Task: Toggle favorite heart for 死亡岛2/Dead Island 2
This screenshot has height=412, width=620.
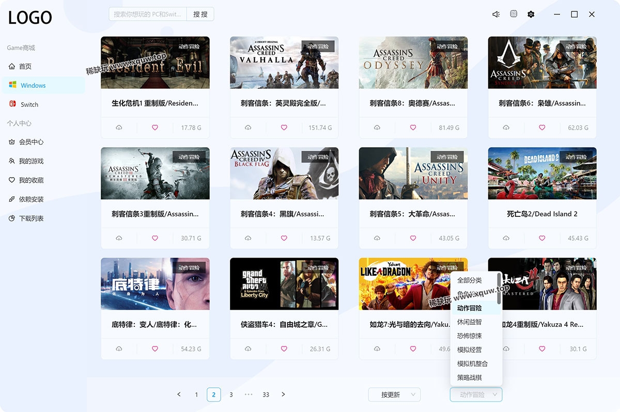Action: pos(542,239)
